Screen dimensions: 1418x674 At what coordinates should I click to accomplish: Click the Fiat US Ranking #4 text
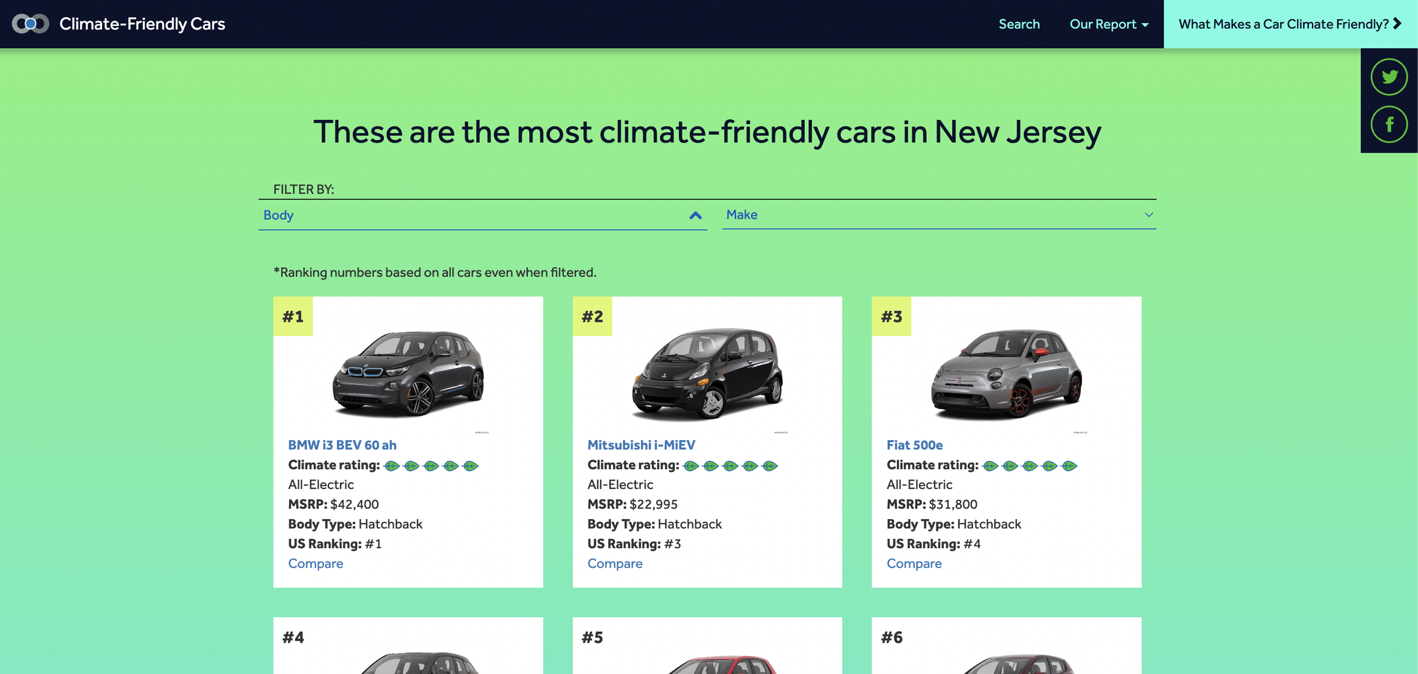[934, 544]
